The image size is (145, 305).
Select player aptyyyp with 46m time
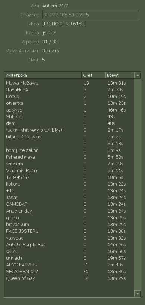pyautogui.click(x=69, y=110)
